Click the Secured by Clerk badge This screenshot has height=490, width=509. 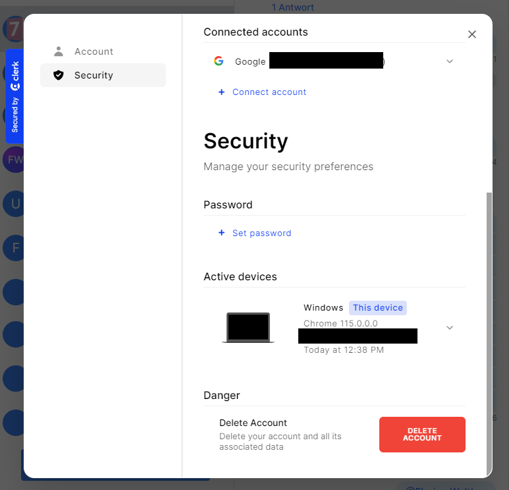coord(14,96)
